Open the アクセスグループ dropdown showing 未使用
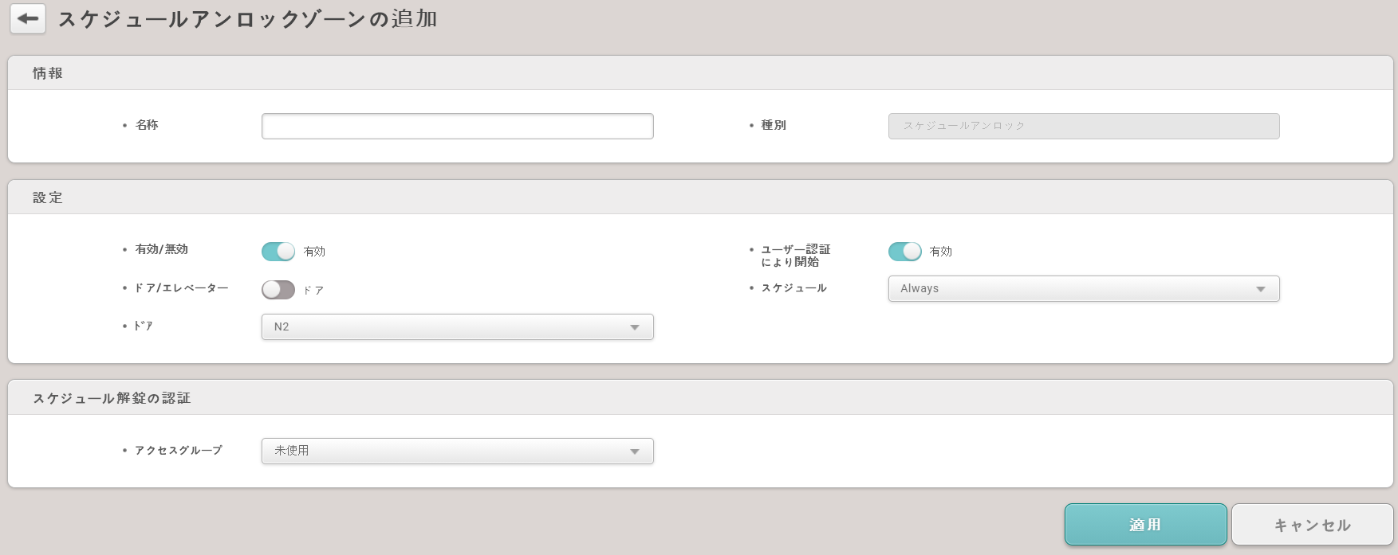Viewport: 1398px width, 555px height. 457,451
